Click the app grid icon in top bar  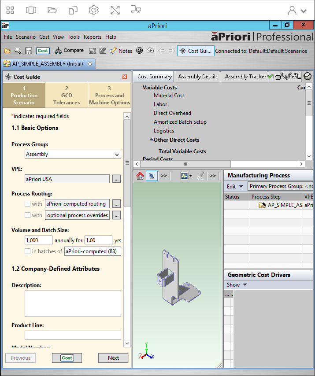(10, 10)
